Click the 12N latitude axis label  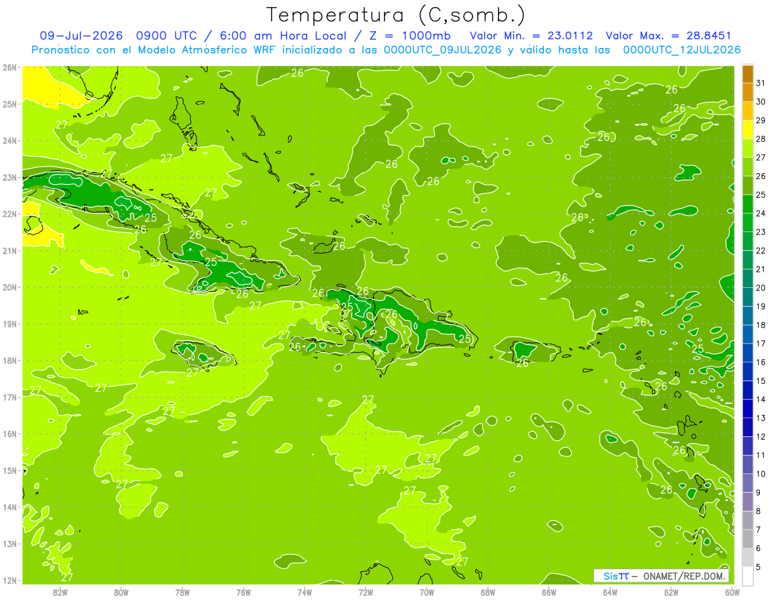pyautogui.click(x=9, y=580)
